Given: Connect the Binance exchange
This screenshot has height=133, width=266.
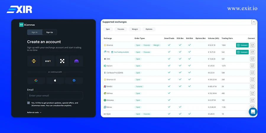Looking at the screenshot, I should point(242,45).
